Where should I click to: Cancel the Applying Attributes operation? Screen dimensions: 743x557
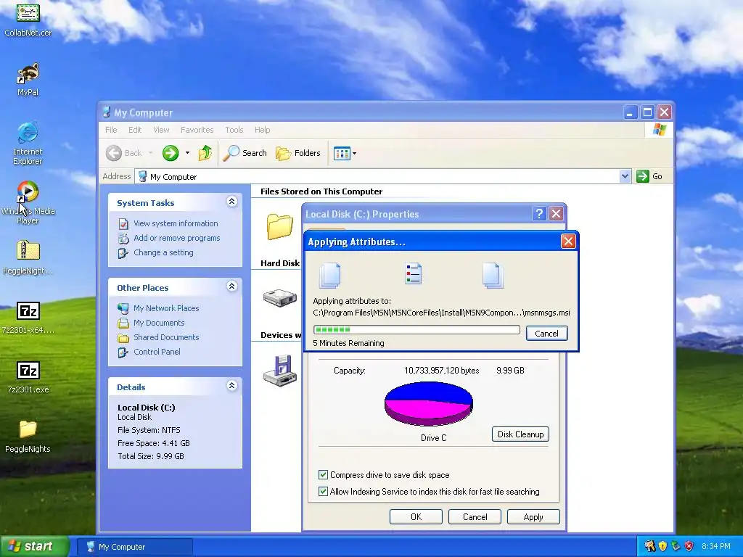(x=546, y=334)
